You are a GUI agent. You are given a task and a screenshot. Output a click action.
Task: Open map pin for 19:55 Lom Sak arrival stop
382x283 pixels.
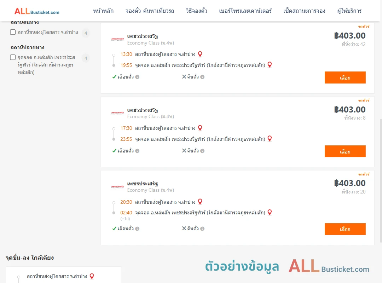(x=270, y=65)
